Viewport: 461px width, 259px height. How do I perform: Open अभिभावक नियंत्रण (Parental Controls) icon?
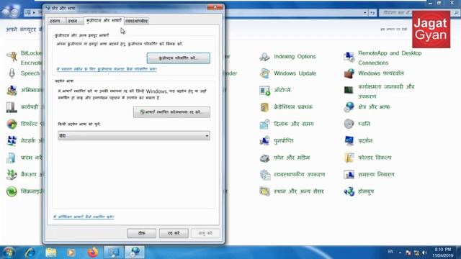[12, 90]
